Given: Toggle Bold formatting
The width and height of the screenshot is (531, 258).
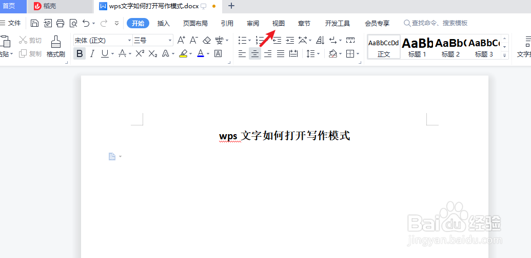Looking at the screenshot, I should click(x=80, y=53).
